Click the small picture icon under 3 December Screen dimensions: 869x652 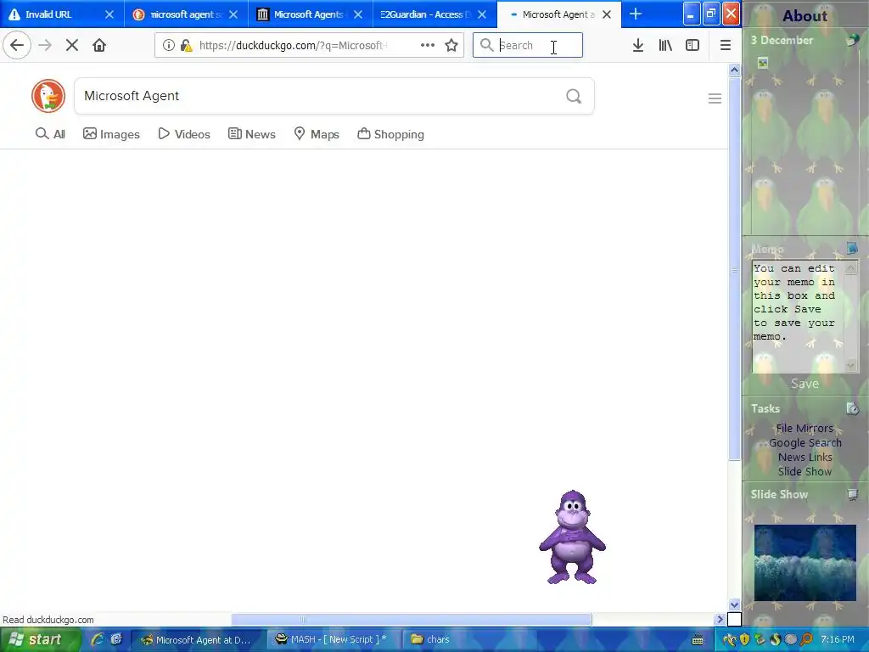763,63
